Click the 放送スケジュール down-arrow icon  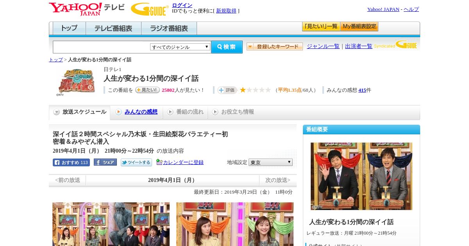pos(57,112)
